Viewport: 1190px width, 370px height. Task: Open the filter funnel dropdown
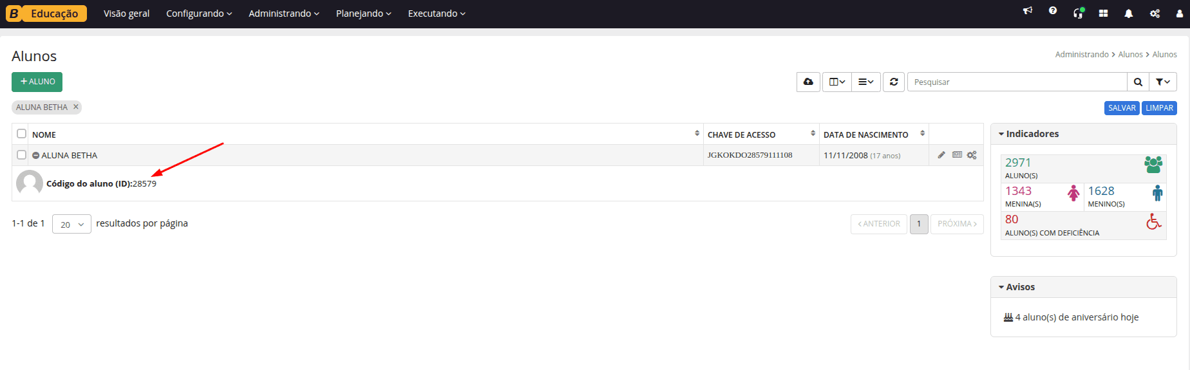1163,82
